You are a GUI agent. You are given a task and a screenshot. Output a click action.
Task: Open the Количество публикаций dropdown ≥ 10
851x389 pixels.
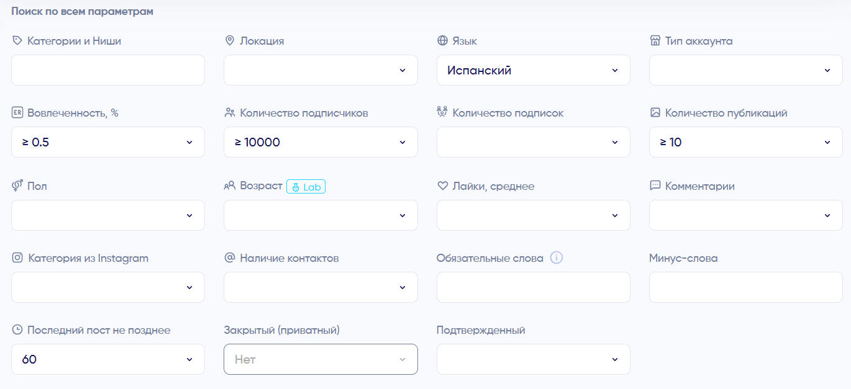click(x=745, y=142)
